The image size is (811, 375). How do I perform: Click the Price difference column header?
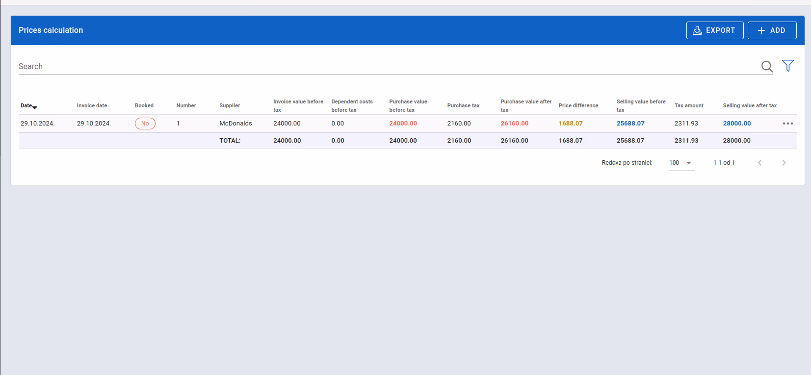(578, 106)
